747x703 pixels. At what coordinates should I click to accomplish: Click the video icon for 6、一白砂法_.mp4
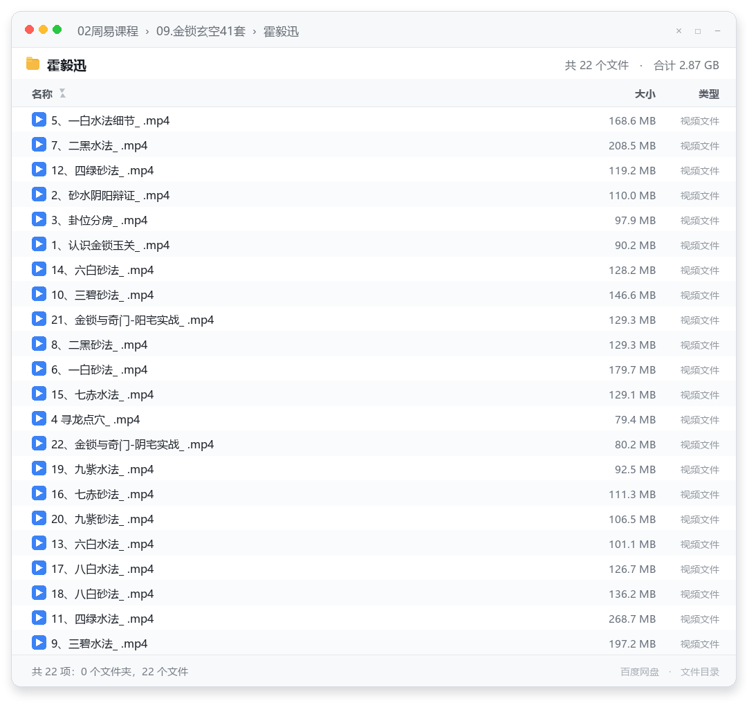click(x=39, y=368)
